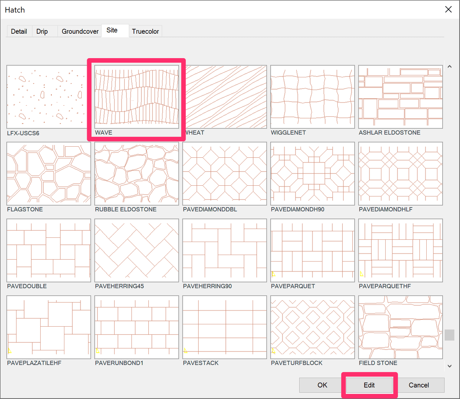Select the FIELD STONE hatch pattern

pos(401,327)
